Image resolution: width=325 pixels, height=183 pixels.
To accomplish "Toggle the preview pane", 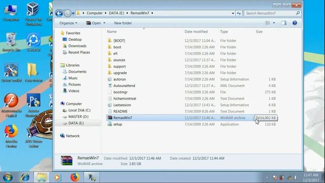I will coord(284,23).
